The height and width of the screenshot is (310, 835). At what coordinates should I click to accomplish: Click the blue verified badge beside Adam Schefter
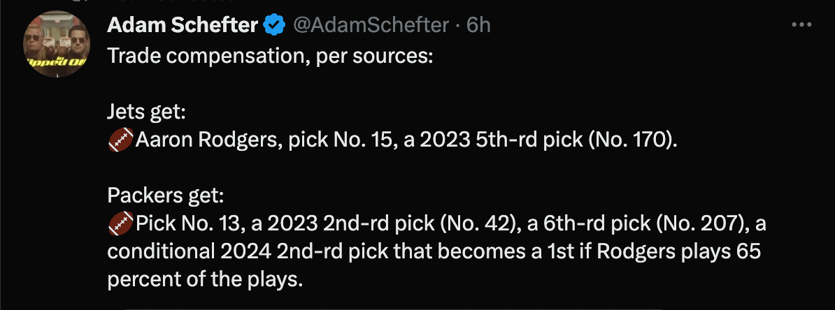[x=275, y=25]
